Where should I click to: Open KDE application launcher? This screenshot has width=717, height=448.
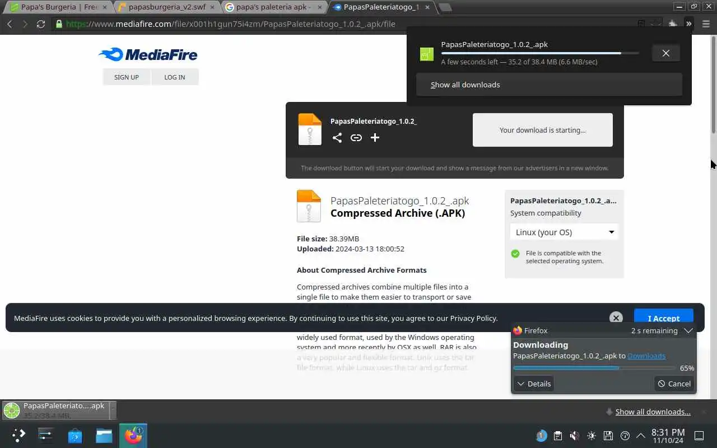19,435
